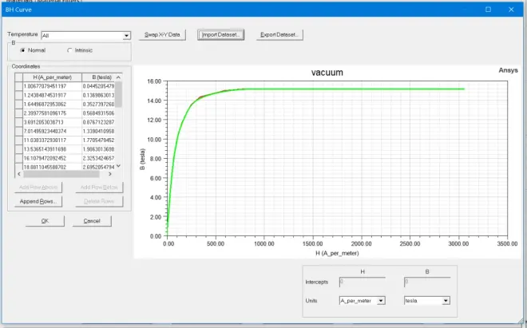
Task: Select H cell 18.8811045588702
Action: pyautogui.click(x=53, y=167)
